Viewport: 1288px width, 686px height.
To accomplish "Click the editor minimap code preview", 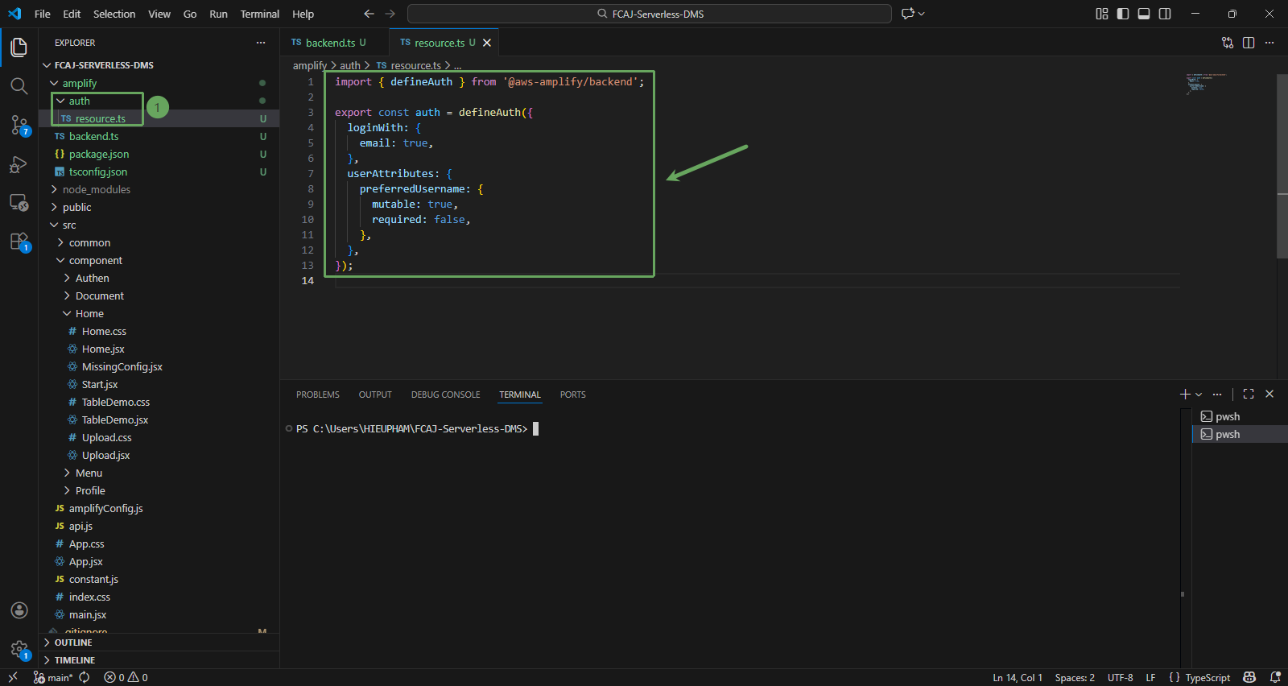I will pos(1206,83).
